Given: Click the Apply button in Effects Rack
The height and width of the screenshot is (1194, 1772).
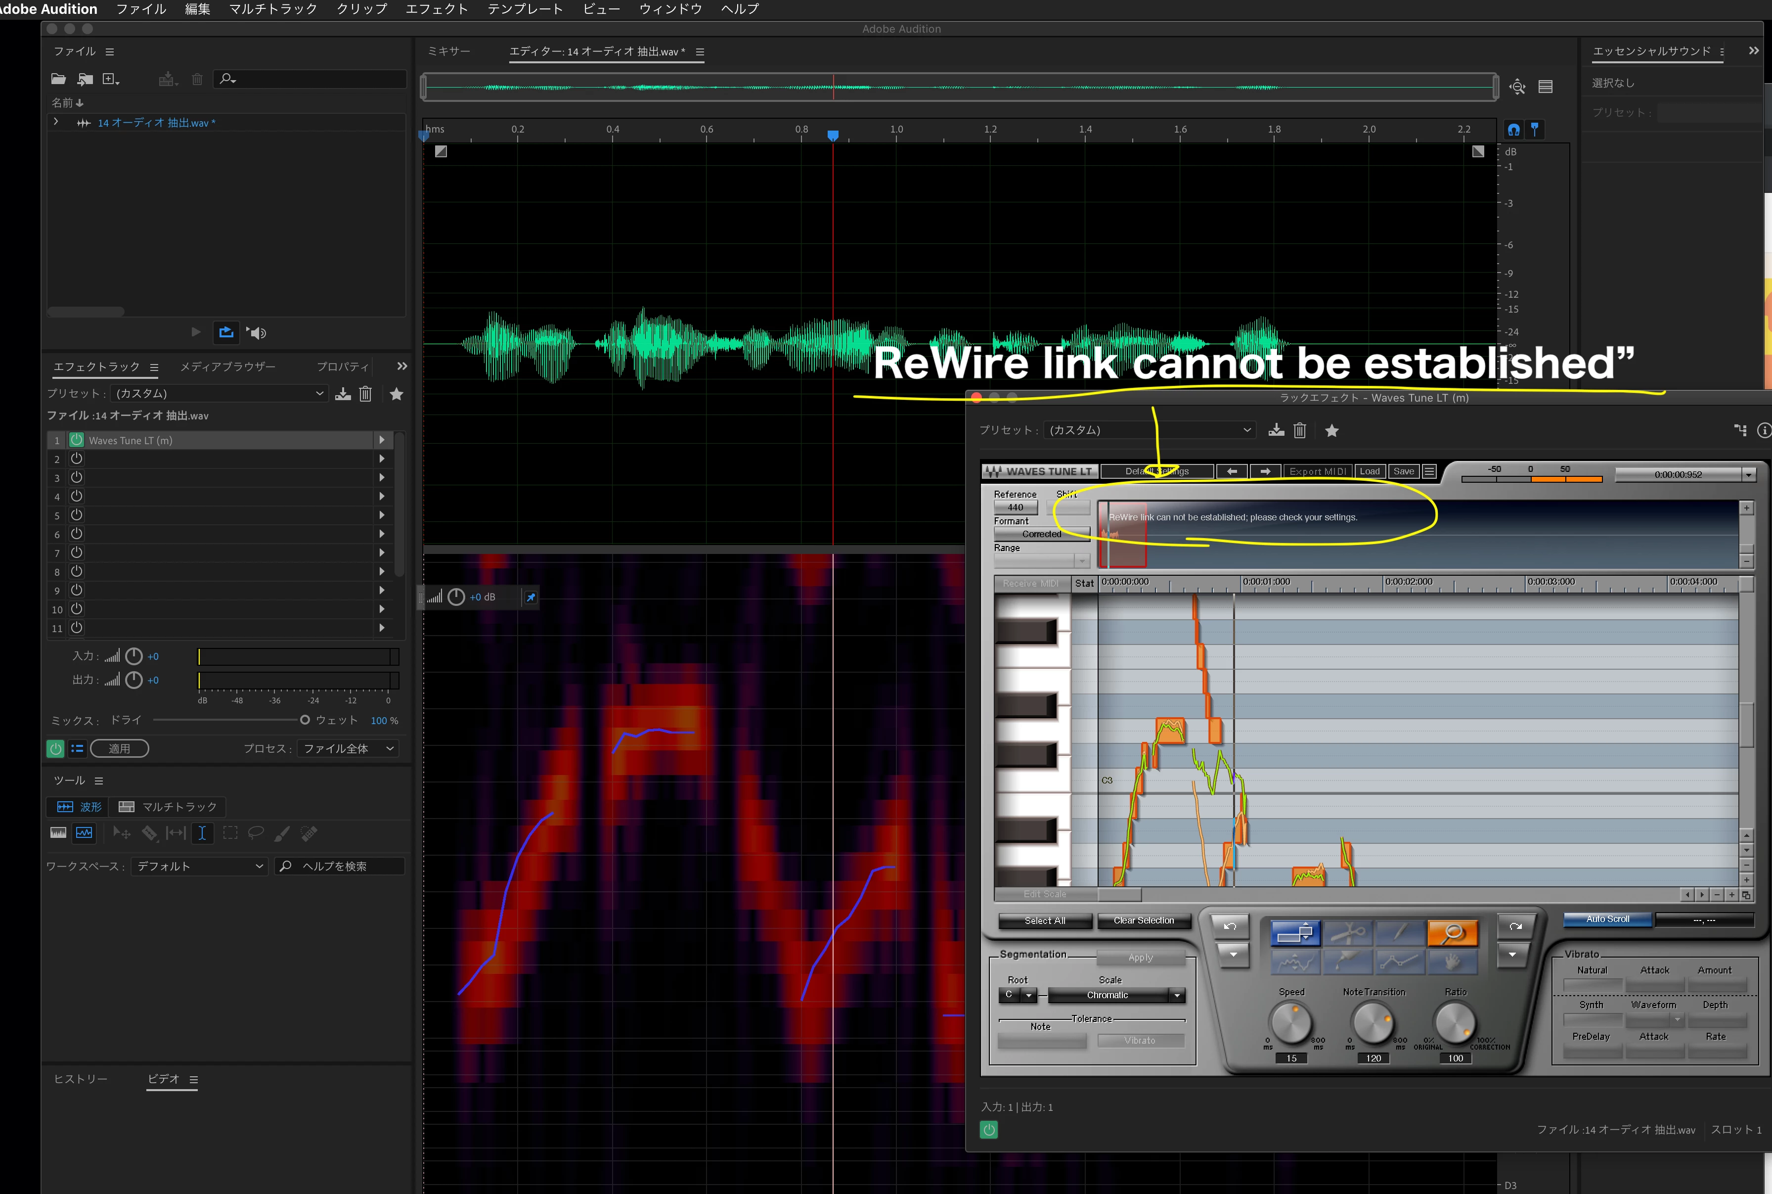Looking at the screenshot, I should tap(120, 748).
